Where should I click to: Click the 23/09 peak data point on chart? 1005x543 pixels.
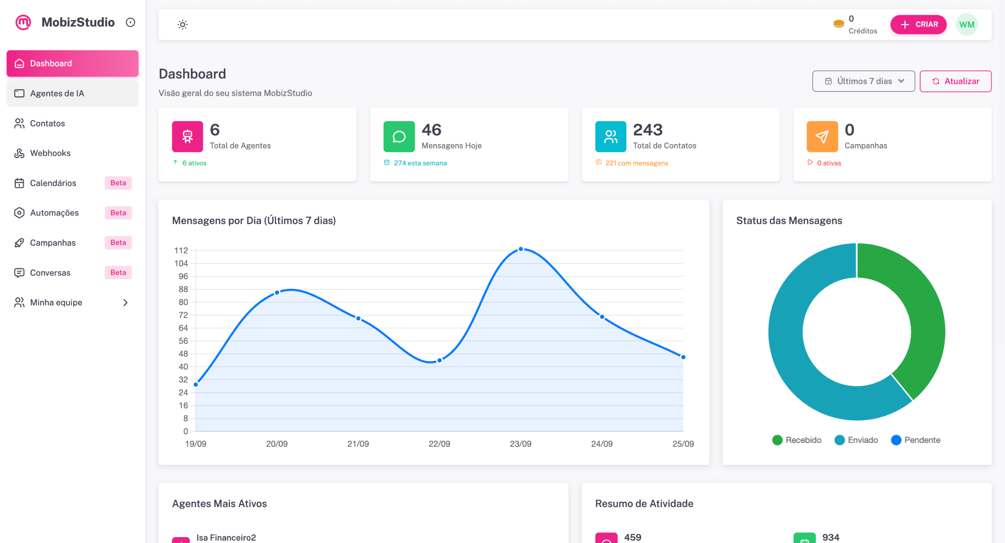[521, 249]
